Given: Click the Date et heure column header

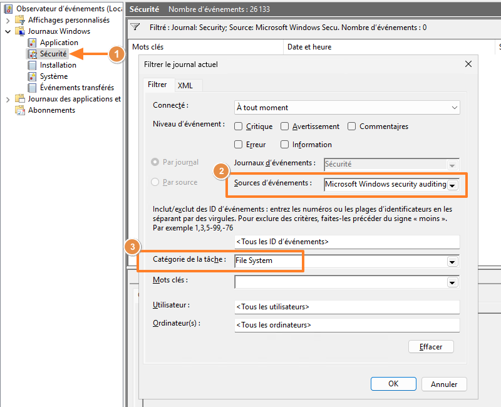Looking at the screenshot, I should pos(389,47).
